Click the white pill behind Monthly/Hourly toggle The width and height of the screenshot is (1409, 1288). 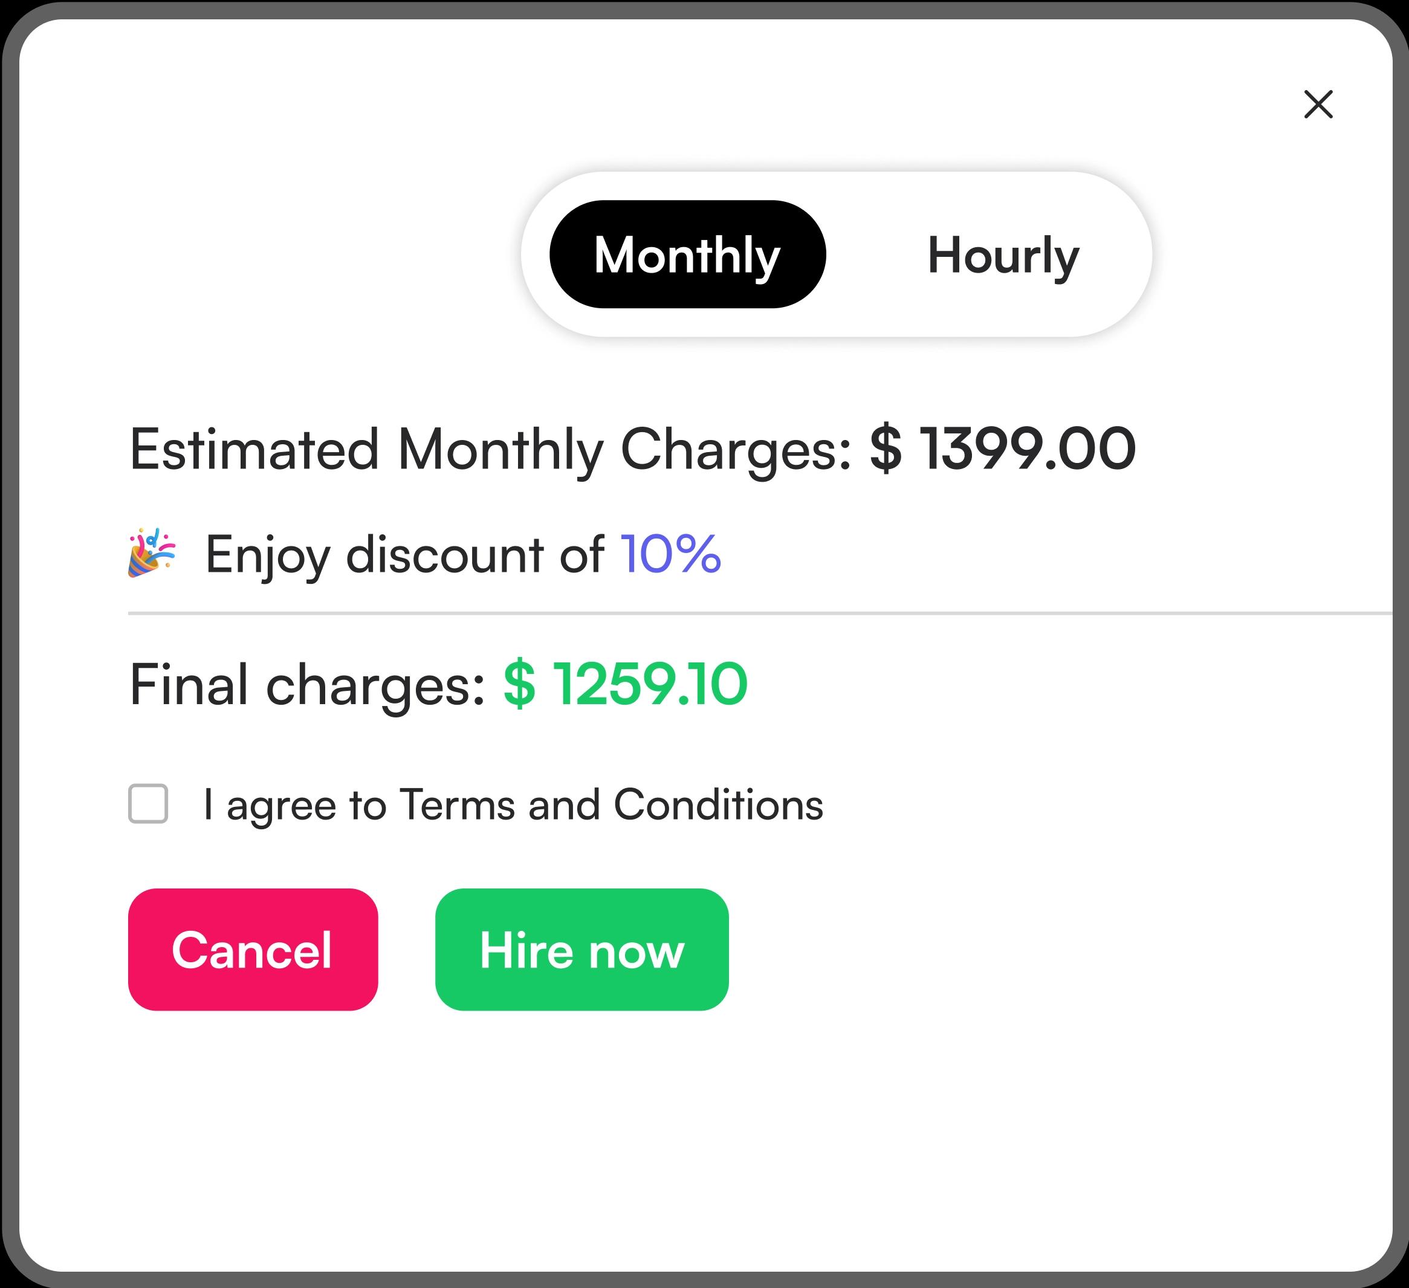click(x=837, y=254)
